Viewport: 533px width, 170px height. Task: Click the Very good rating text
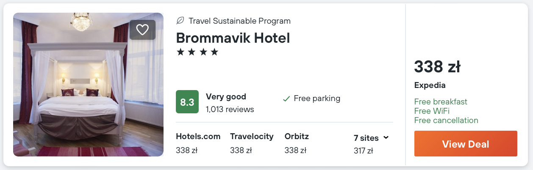226,97
